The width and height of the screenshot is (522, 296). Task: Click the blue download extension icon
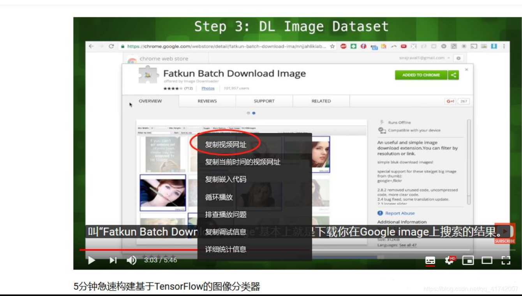(494, 46)
